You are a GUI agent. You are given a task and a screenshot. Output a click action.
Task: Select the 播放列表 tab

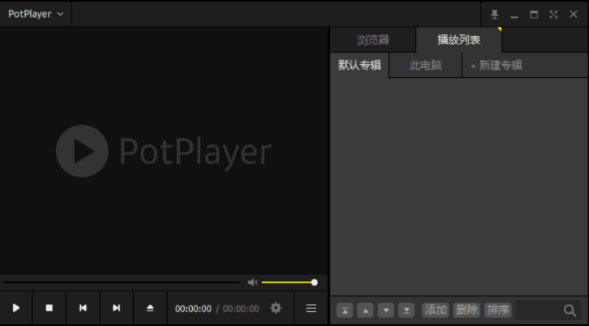pos(459,40)
